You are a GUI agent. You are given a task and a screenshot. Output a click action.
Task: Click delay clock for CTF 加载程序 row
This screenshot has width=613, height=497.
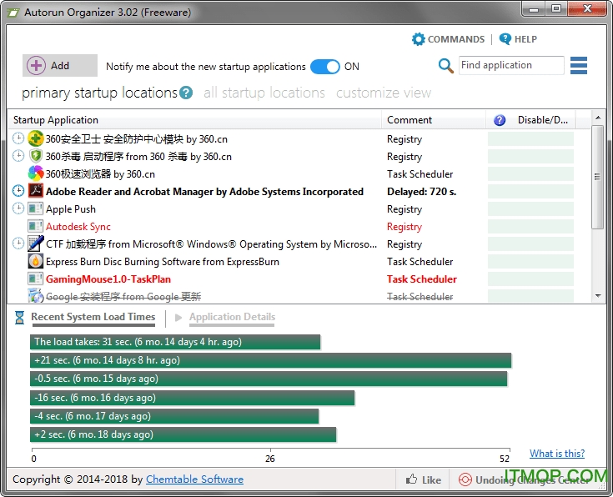(x=18, y=243)
